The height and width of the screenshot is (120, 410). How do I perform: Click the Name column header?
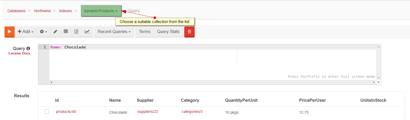pyautogui.click(x=115, y=100)
